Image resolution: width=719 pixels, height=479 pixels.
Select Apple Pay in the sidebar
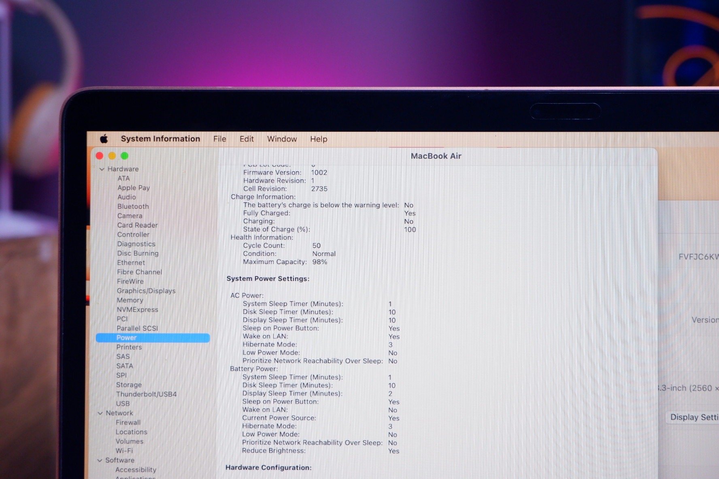134,188
